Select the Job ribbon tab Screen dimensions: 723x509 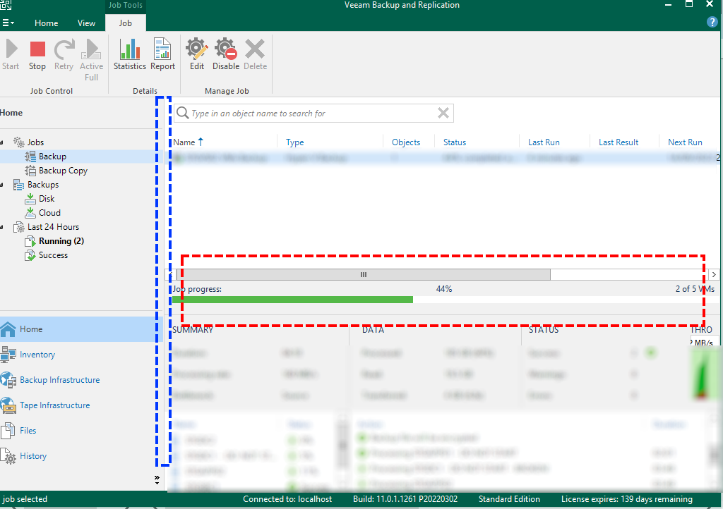point(126,23)
